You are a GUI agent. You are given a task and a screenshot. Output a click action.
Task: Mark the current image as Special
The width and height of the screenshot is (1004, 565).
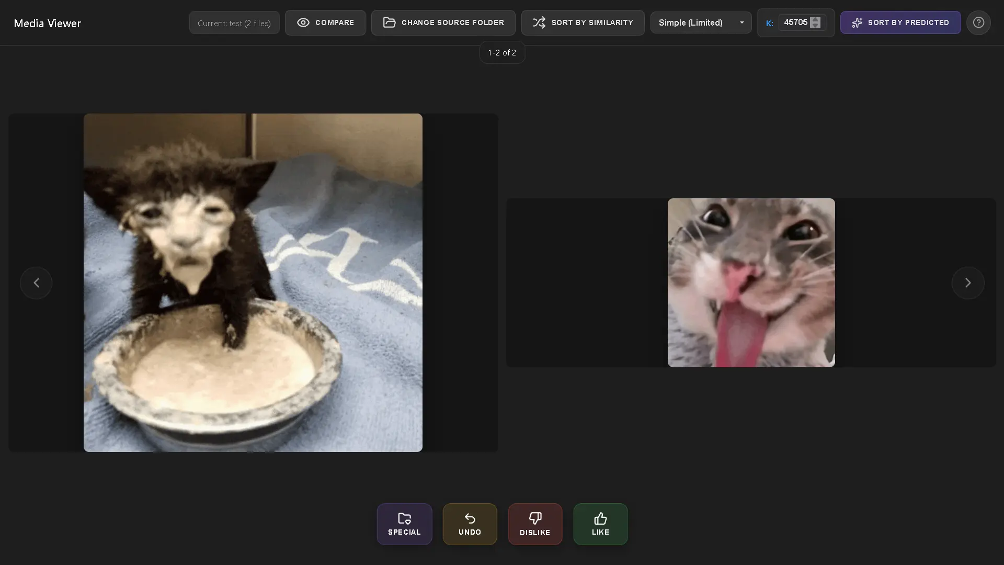[x=404, y=524]
